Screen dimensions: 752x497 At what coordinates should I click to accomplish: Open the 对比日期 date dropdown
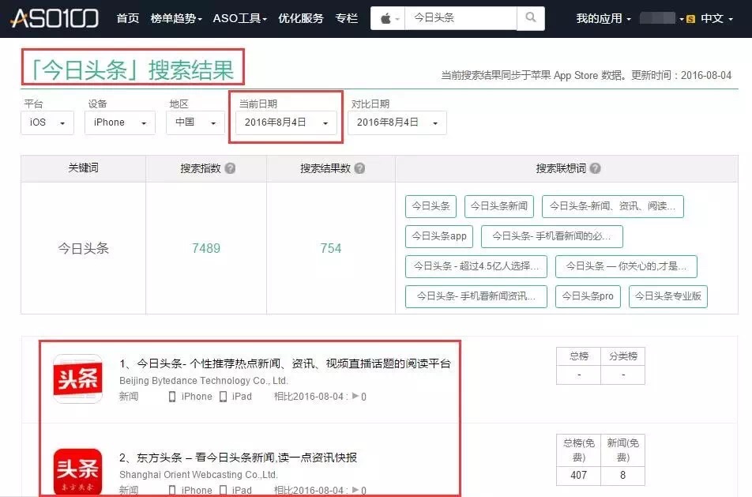tap(397, 122)
